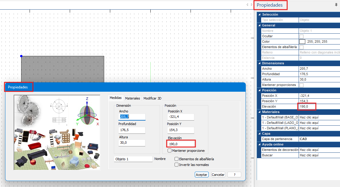Collapse the Selección section
340x187 pixels.
click(259, 14)
